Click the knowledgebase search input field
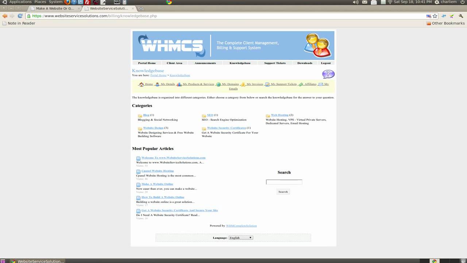Image resolution: width=467 pixels, height=263 pixels. [x=284, y=182]
